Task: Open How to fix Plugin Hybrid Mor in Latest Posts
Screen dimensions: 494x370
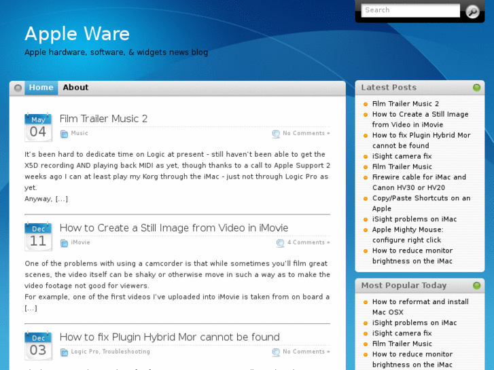Action: pyautogui.click(x=421, y=141)
